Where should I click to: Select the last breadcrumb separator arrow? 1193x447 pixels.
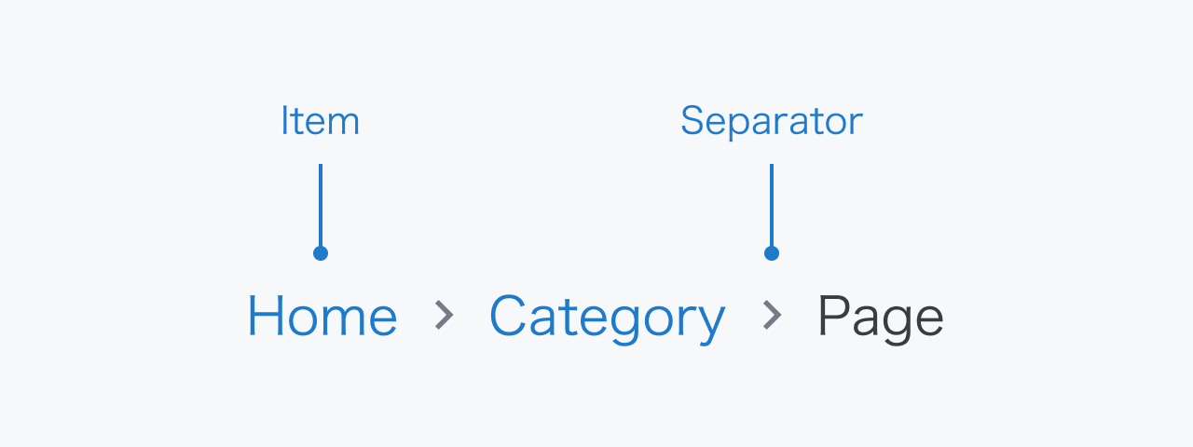772,317
